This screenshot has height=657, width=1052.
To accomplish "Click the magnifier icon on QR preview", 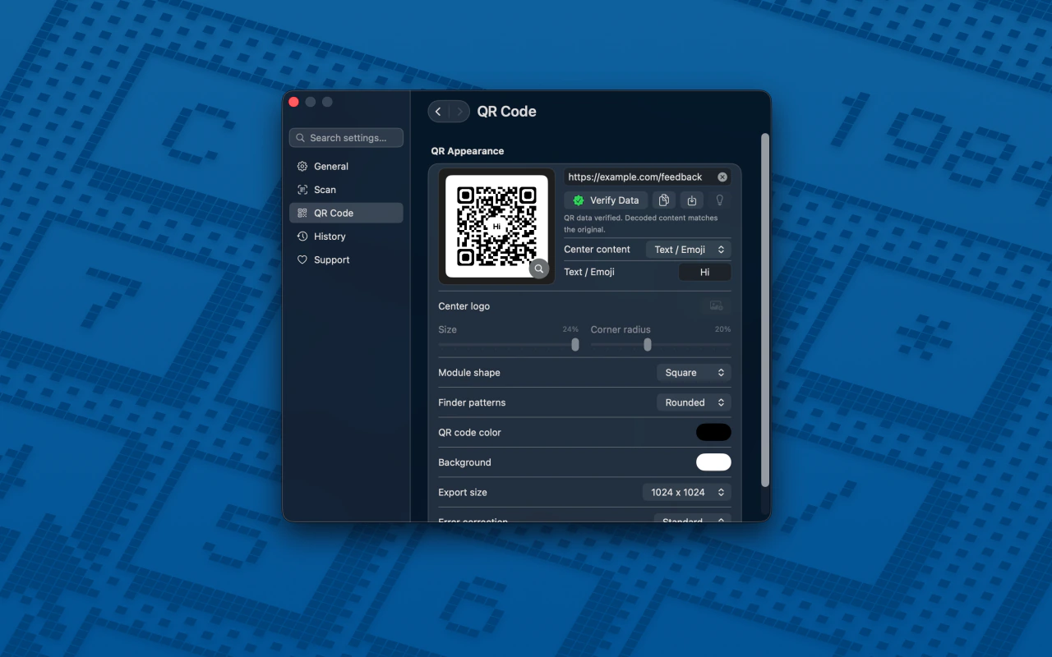I will coord(539,269).
